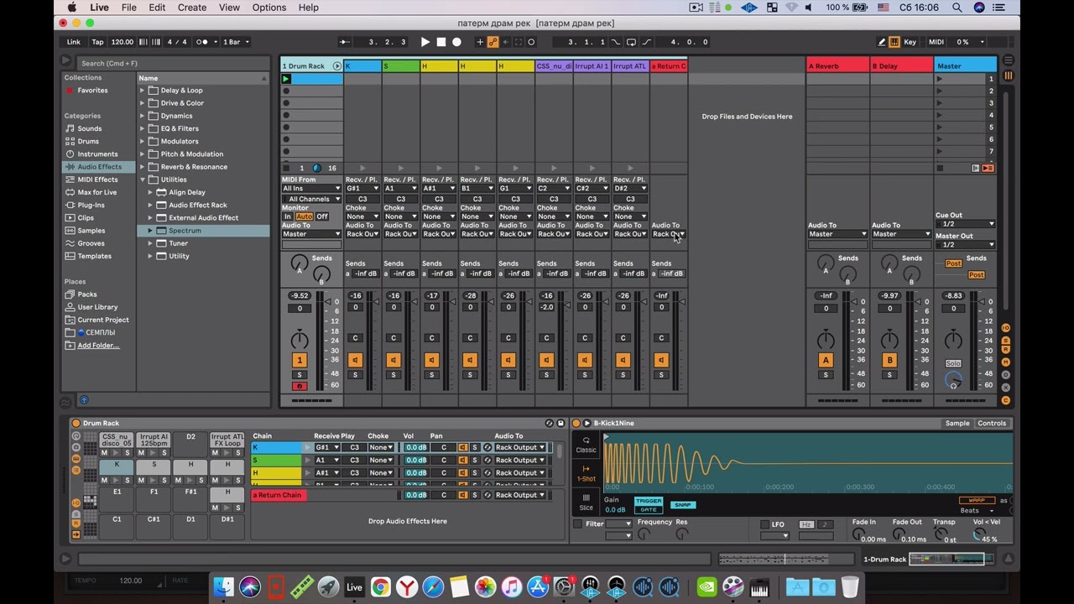Viewport: 1074px width, 604px height.
Task: Toggle the Simpler SNAP button
Action: pyautogui.click(x=683, y=505)
